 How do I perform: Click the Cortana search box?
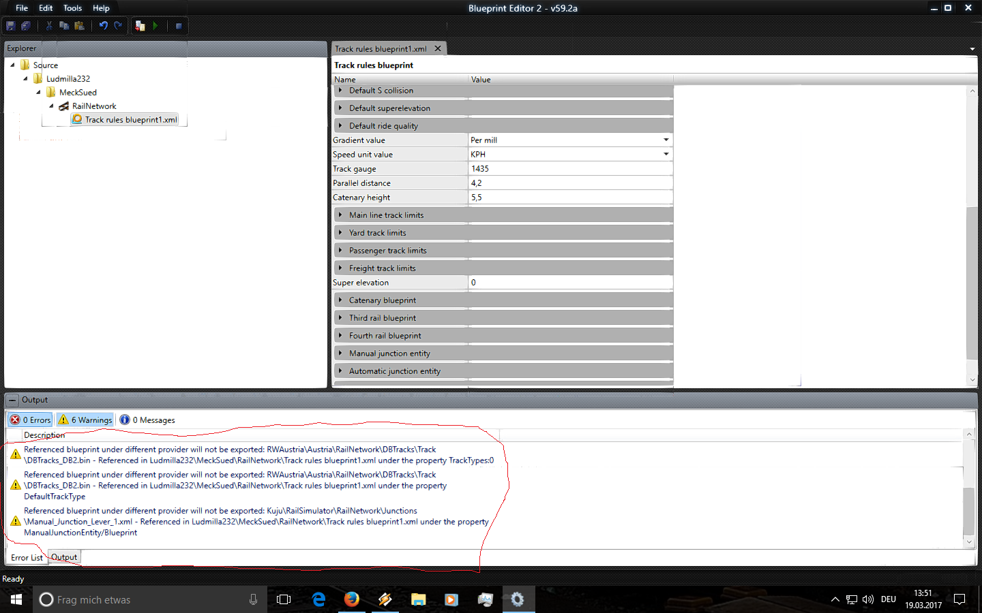tap(150, 599)
